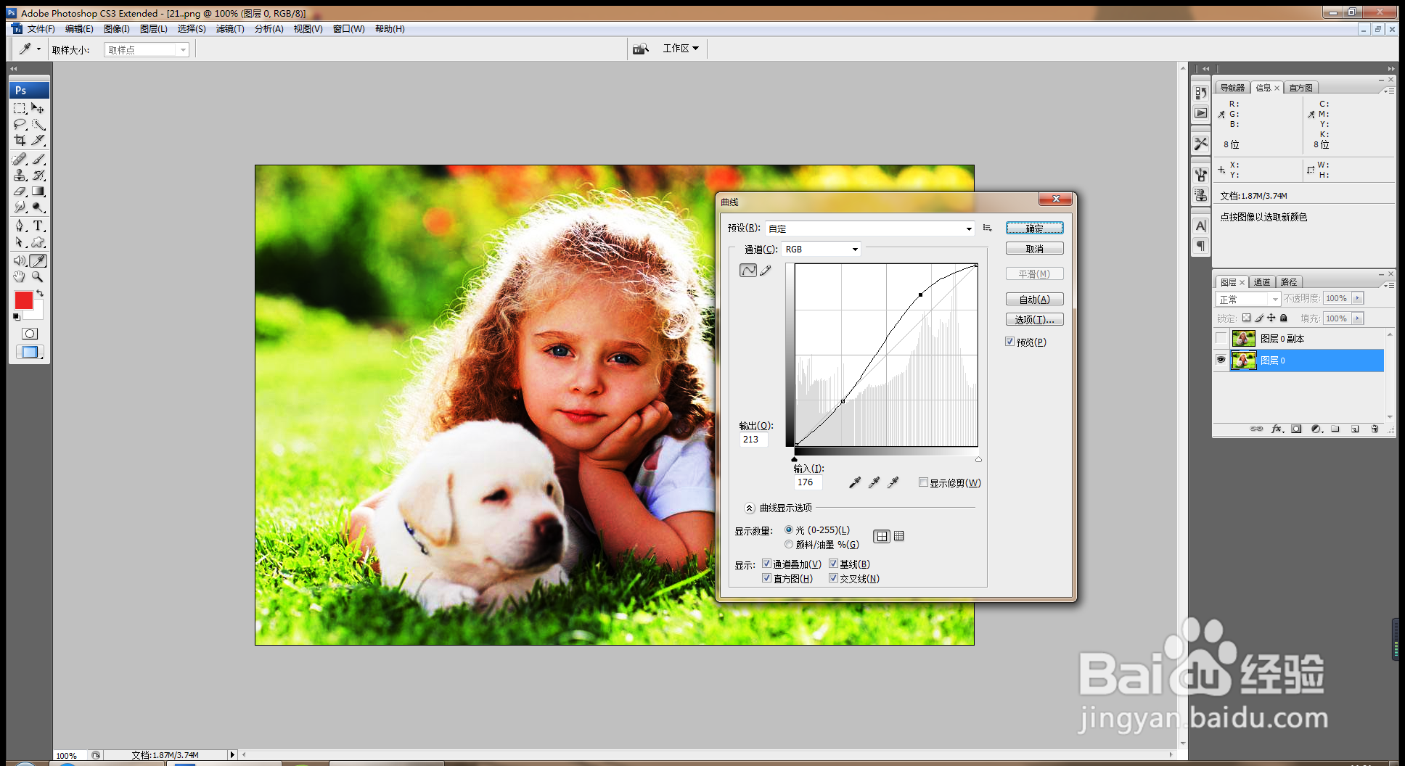
Task: Click the 取消 cancel button
Action: pyautogui.click(x=1035, y=249)
